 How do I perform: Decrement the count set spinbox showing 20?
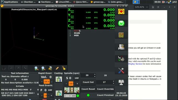[95, 76]
